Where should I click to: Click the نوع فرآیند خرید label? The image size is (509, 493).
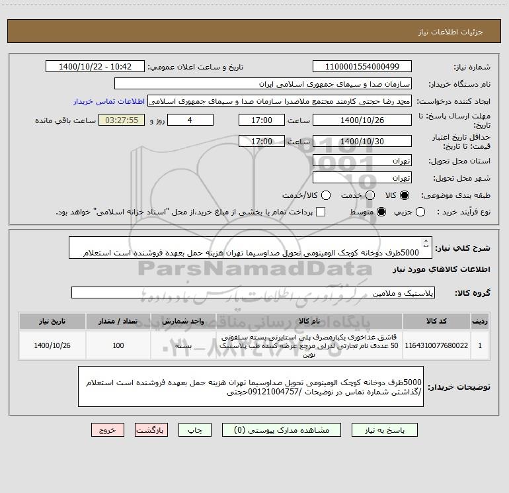pos(463,212)
